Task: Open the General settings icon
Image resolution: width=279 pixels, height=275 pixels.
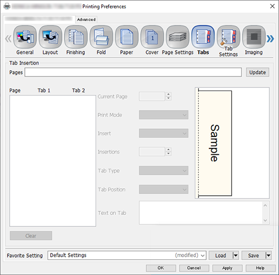Action: click(25, 37)
